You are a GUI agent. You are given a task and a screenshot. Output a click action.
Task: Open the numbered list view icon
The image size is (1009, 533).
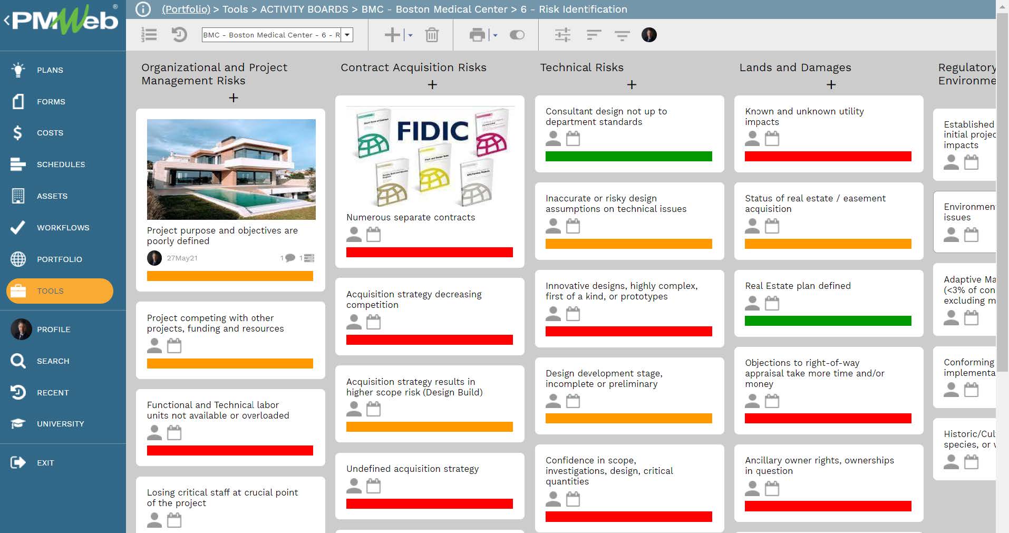point(149,35)
